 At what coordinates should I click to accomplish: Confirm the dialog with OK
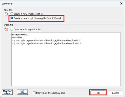pos(98,93)
